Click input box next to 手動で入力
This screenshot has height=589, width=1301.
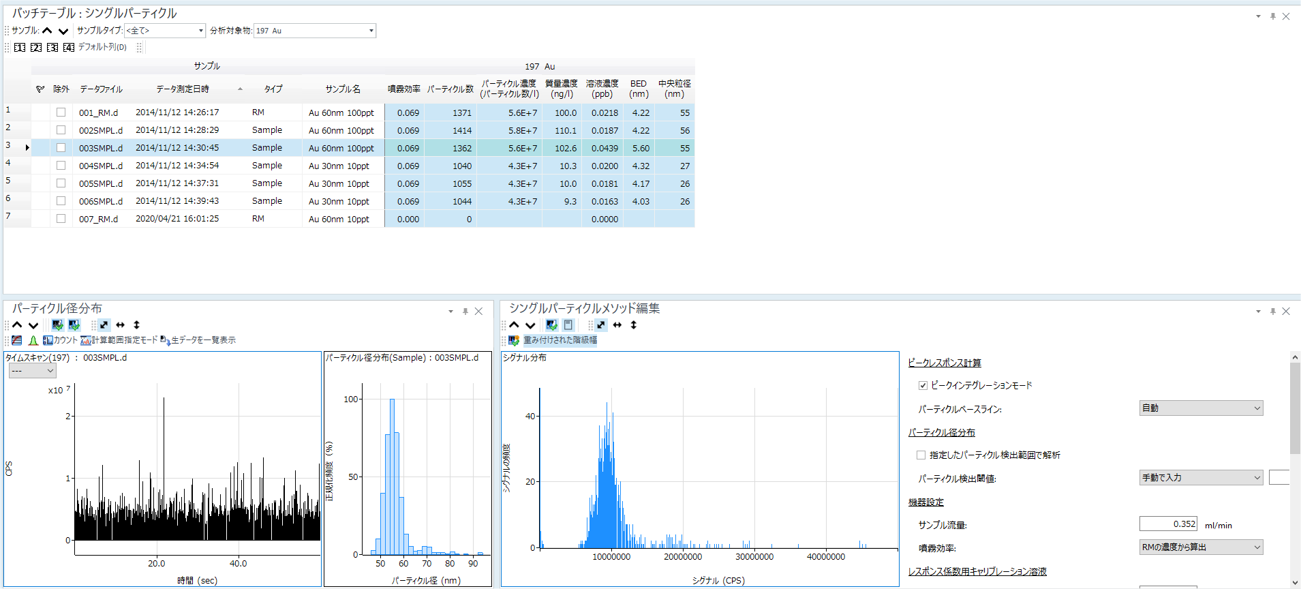click(x=1279, y=478)
